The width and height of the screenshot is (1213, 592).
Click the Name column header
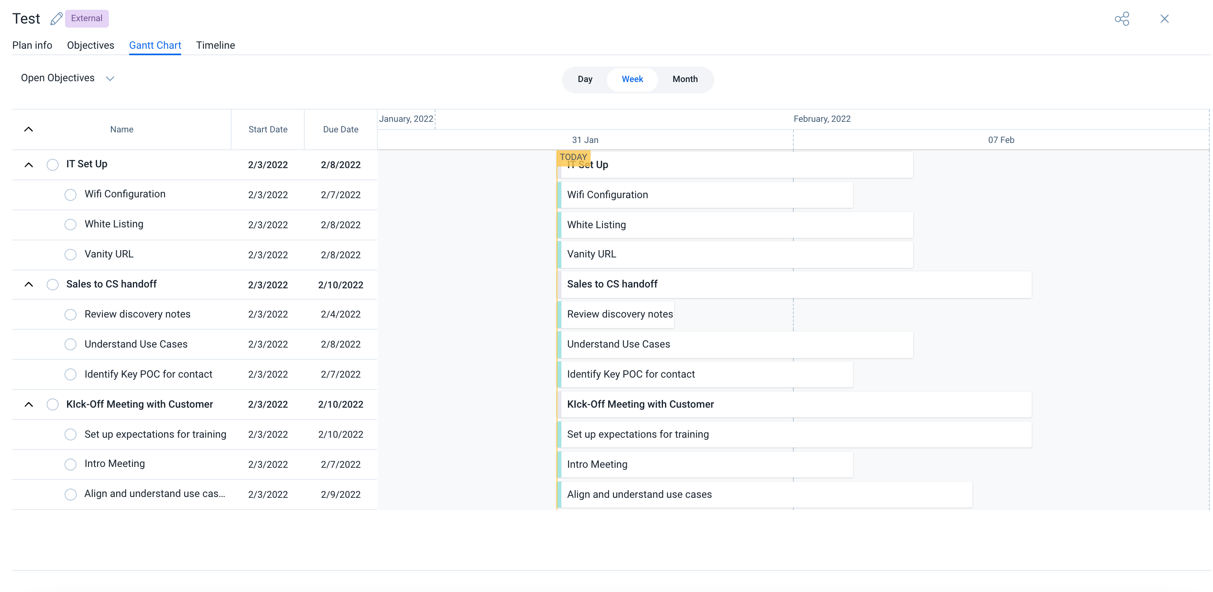click(x=121, y=130)
